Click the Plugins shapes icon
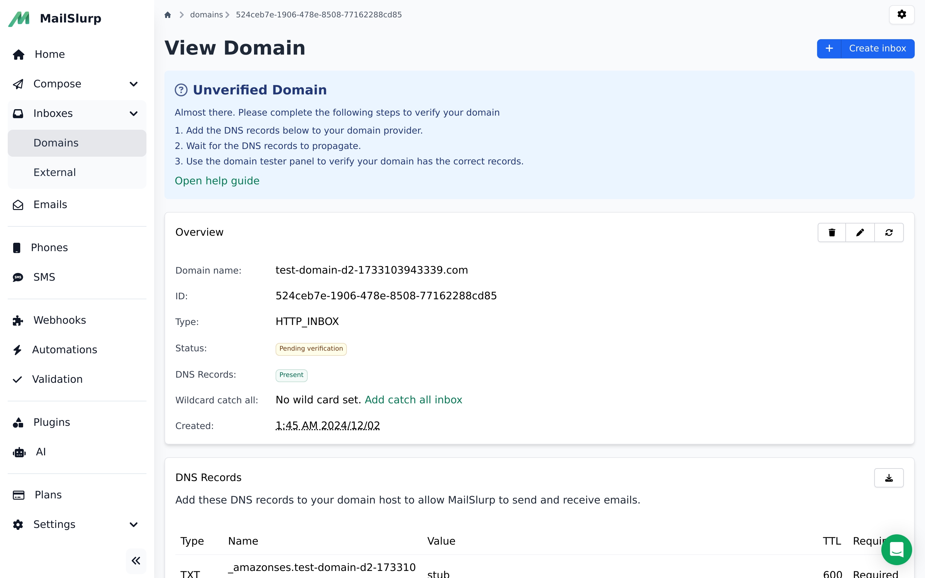The height and width of the screenshot is (578, 925). point(18,422)
